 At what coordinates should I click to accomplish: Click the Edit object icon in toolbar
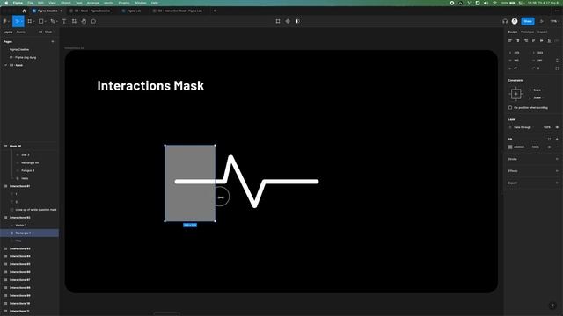point(278,21)
